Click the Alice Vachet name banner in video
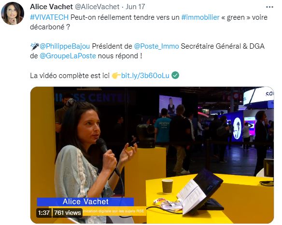 (x=85, y=202)
